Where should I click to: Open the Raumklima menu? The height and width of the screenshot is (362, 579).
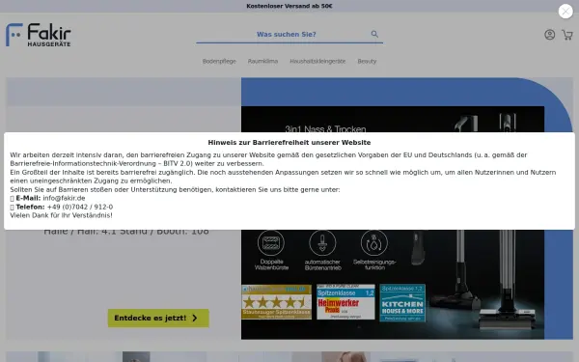(262, 62)
